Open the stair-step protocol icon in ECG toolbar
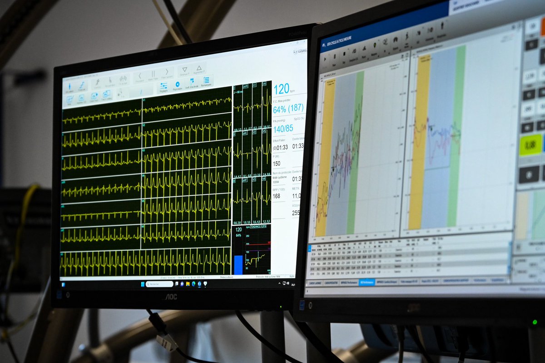Image resolution: width=545 pixels, height=363 pixels. pos(82,86)
